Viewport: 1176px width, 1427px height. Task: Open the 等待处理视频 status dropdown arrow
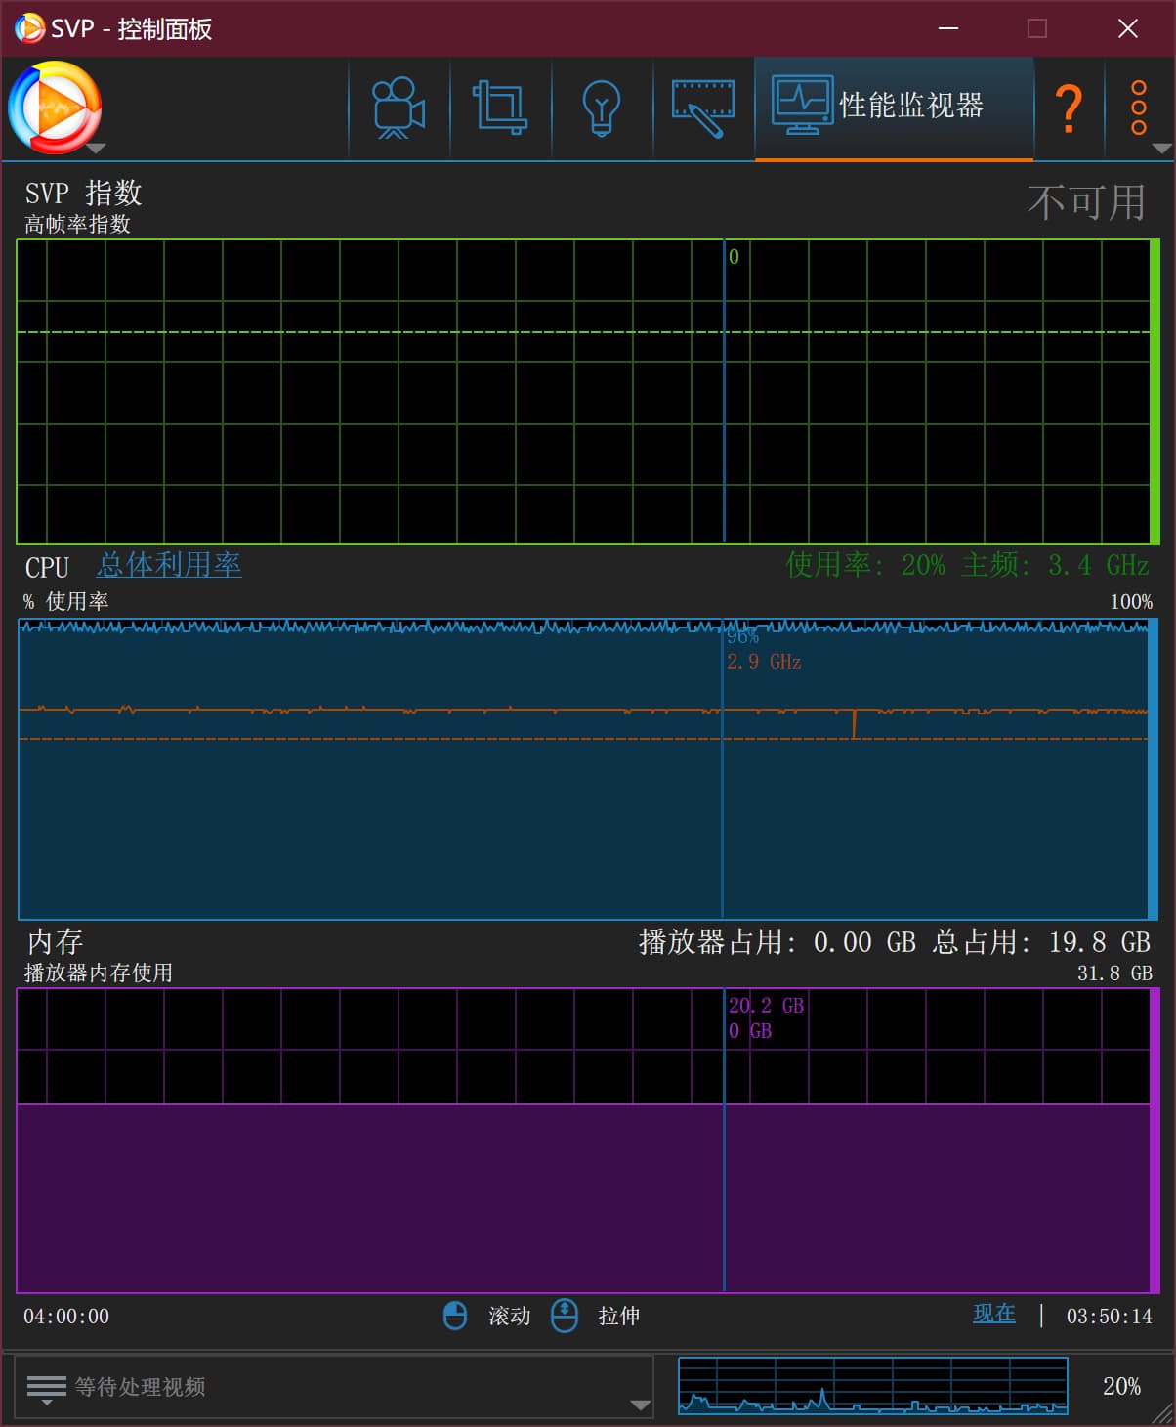pyautogui.click(x=640, y=1405)
